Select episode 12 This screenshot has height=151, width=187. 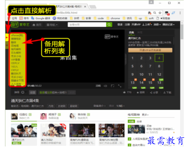[x=159, y=74]
